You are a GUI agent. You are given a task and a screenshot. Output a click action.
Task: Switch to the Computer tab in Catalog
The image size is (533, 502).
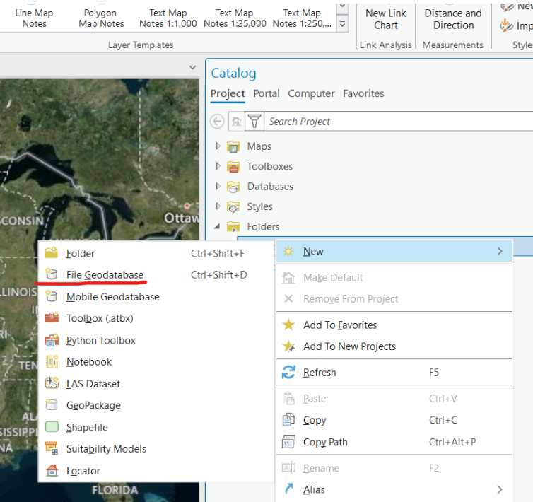(311, 93)
